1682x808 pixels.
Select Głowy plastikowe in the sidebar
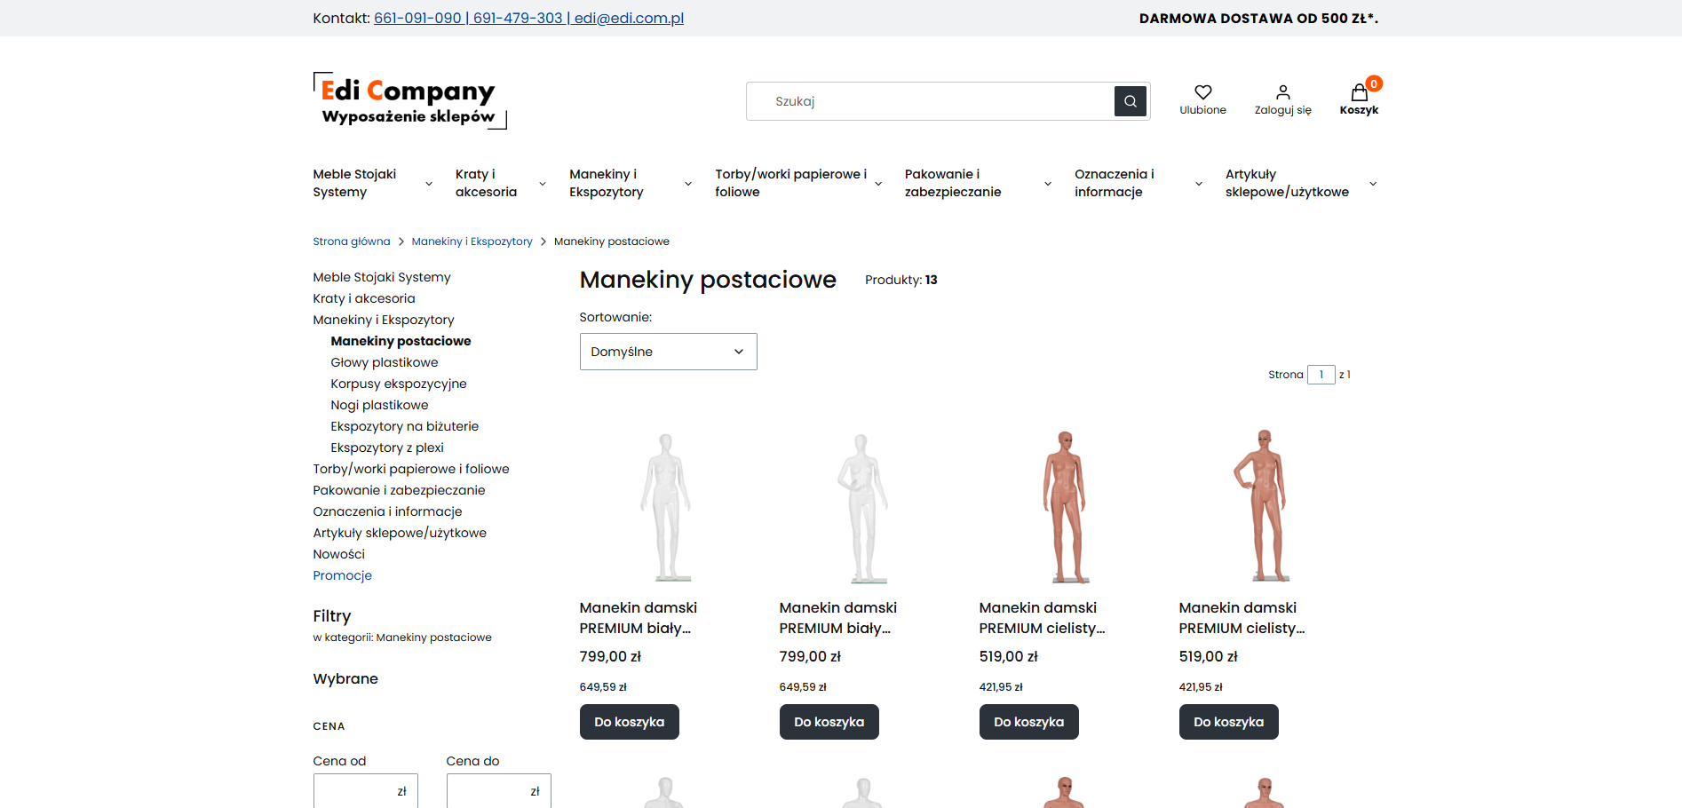point(385,362)
